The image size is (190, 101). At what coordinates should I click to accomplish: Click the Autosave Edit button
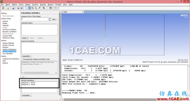[55, 19]
